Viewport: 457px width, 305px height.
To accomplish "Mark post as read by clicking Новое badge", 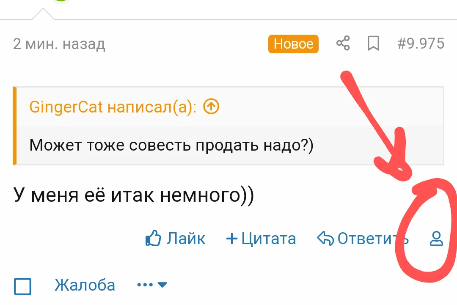I will (293, 44).
